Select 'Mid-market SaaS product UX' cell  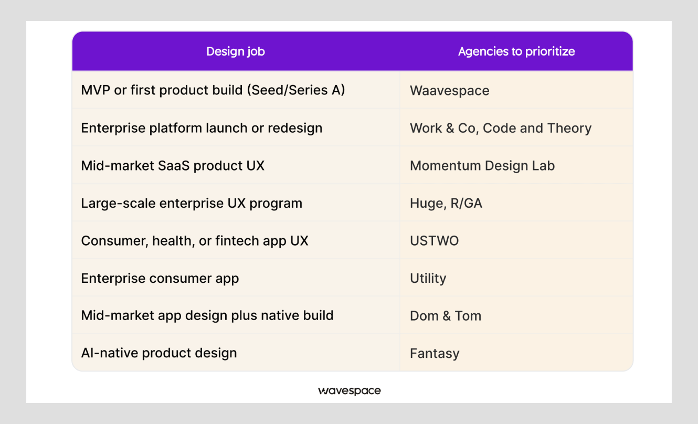tap(236, 165)
